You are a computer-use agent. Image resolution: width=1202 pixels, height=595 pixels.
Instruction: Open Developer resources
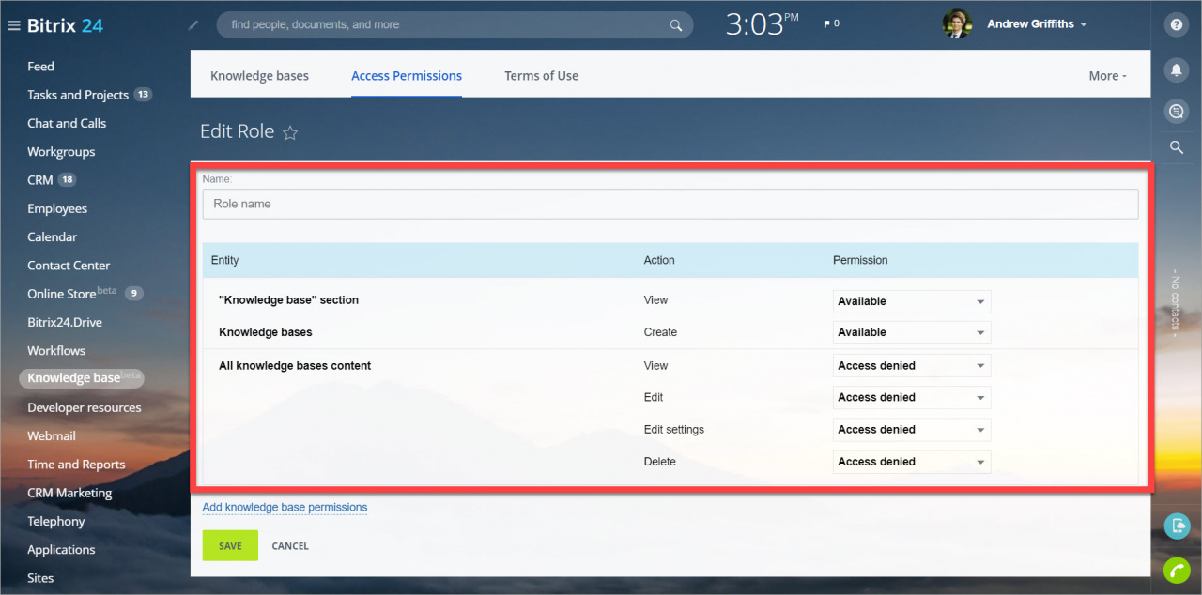tap(85, 407)
